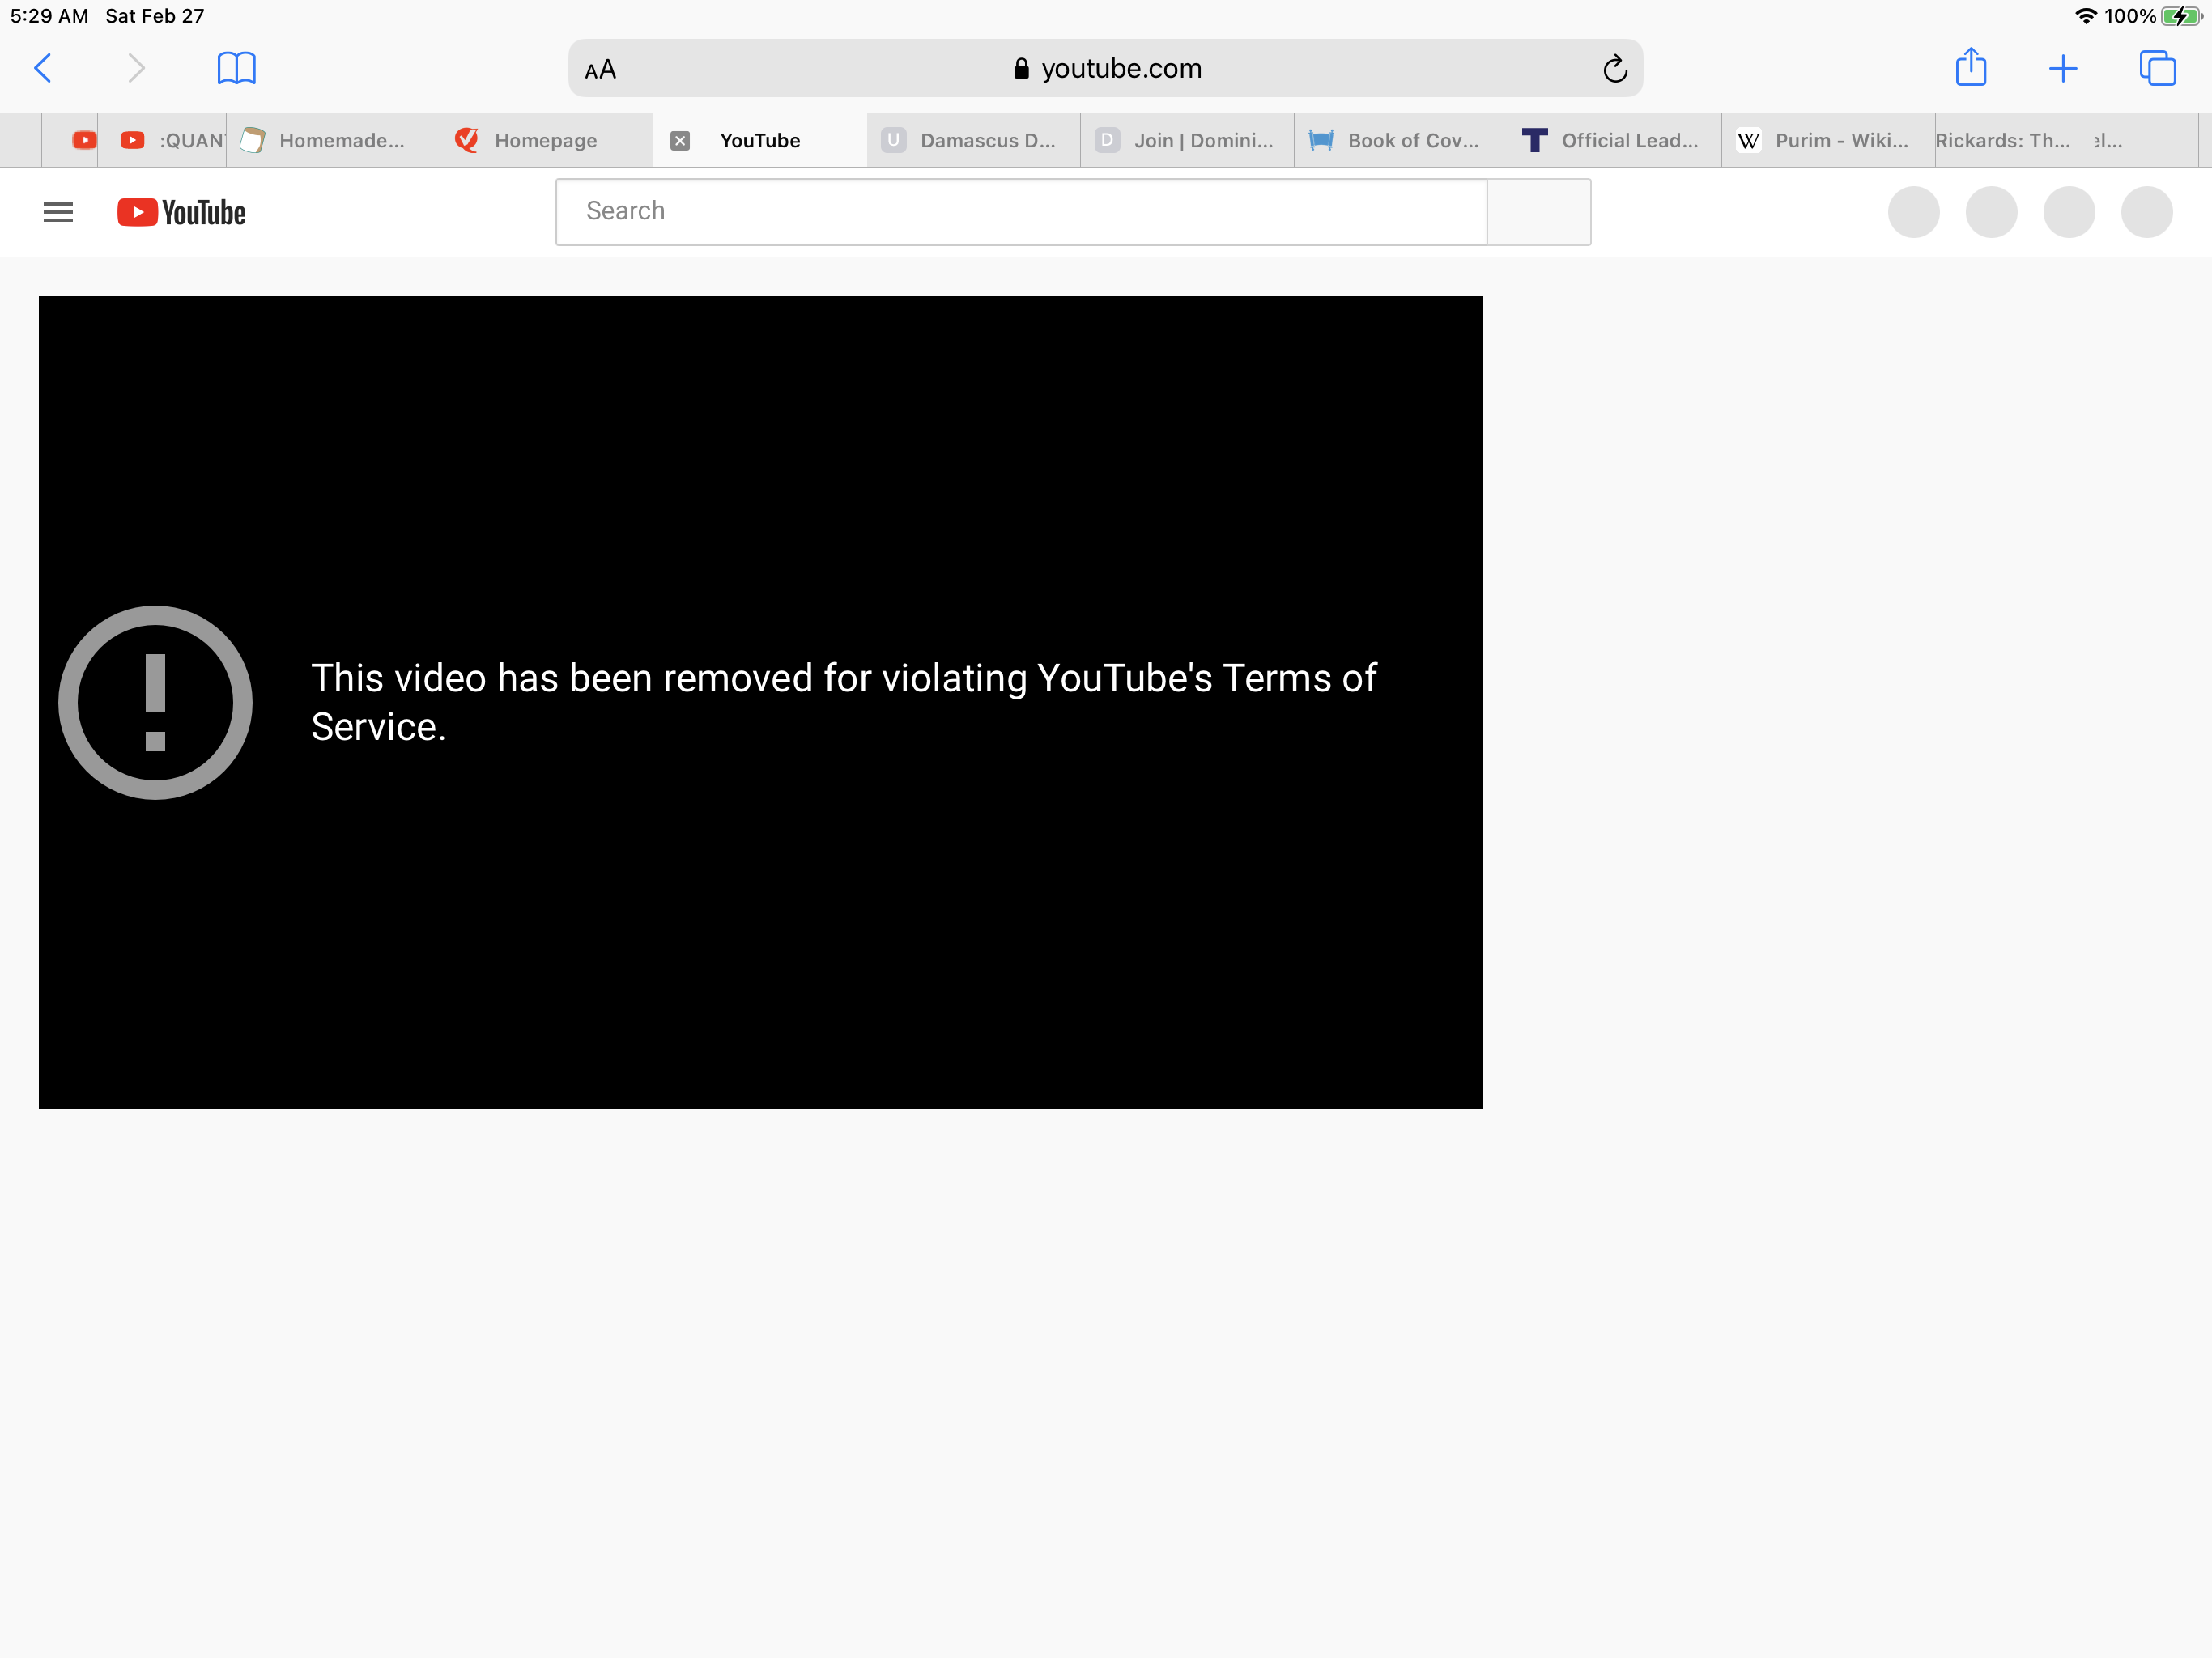
Task: Switch to the Homepage tab
Action: 545,141
